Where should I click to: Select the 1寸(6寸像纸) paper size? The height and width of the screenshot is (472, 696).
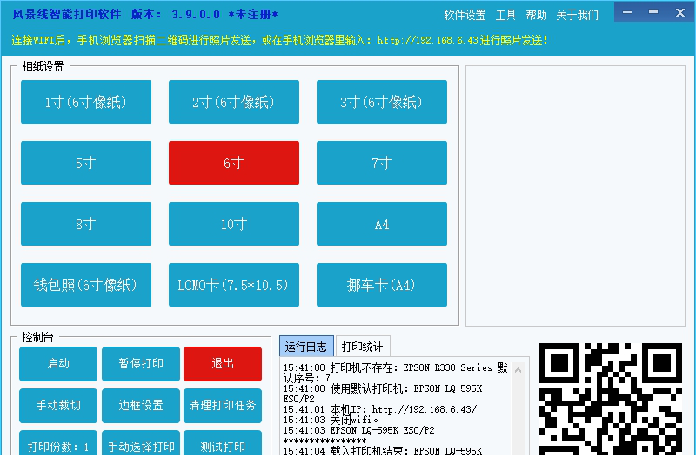click(x=85, y=102)
